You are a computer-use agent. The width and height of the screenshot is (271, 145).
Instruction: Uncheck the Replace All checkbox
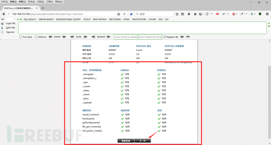[x=165, y=37]
